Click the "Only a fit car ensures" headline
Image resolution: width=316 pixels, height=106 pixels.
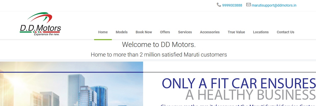tap(239, 83)
